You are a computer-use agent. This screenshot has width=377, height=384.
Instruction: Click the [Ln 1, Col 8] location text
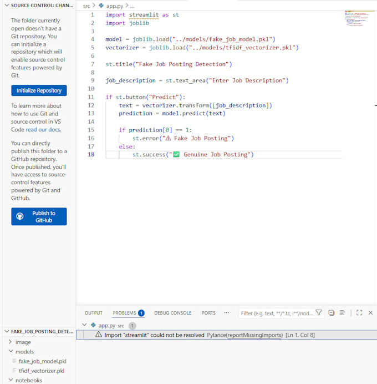tap(300, 335)
